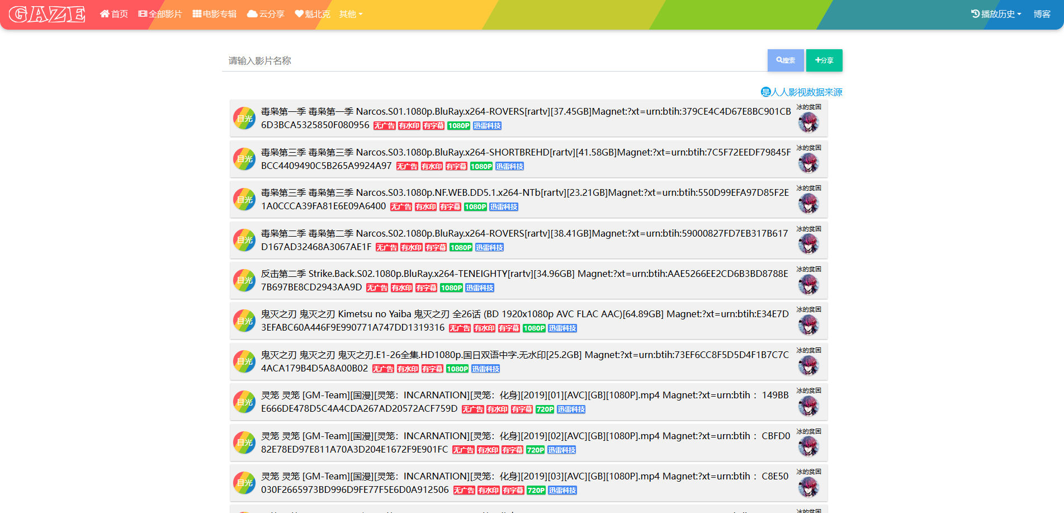Click 目光 icon on 灵笼 [01] row
1064x513 pixels.
pos(244,402)
